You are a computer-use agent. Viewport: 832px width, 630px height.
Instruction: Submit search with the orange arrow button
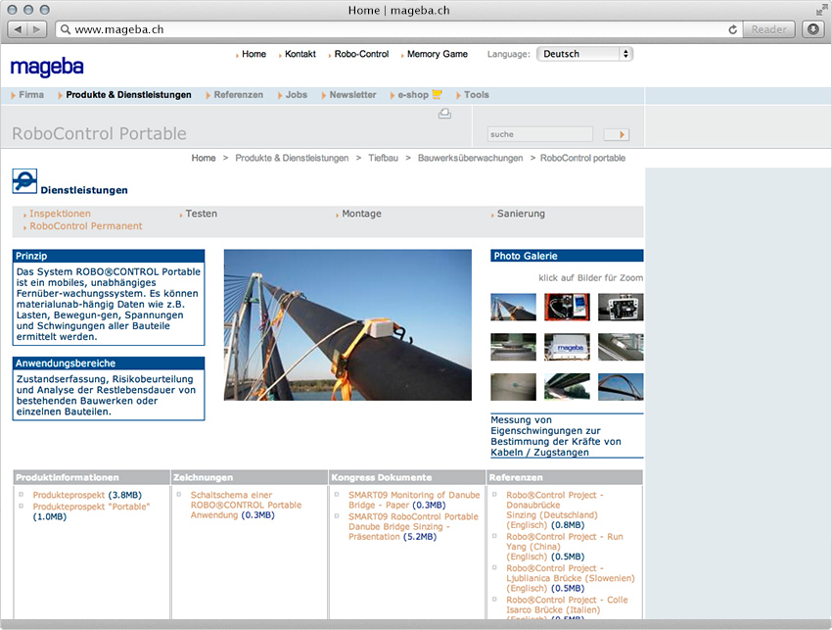[617, 134]
